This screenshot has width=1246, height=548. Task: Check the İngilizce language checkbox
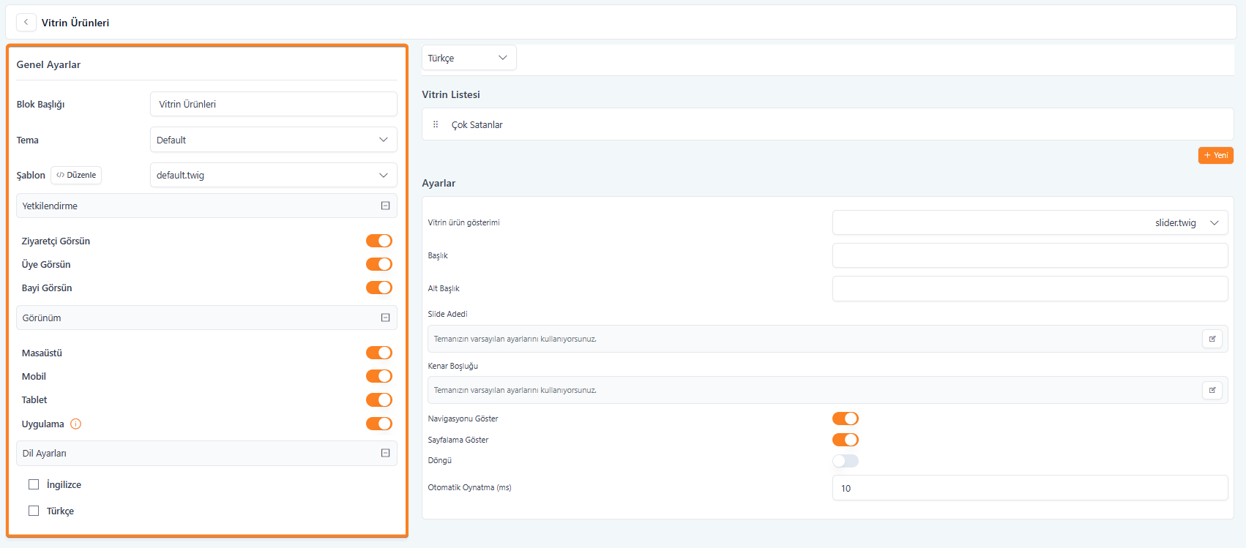tap(34, 484)
